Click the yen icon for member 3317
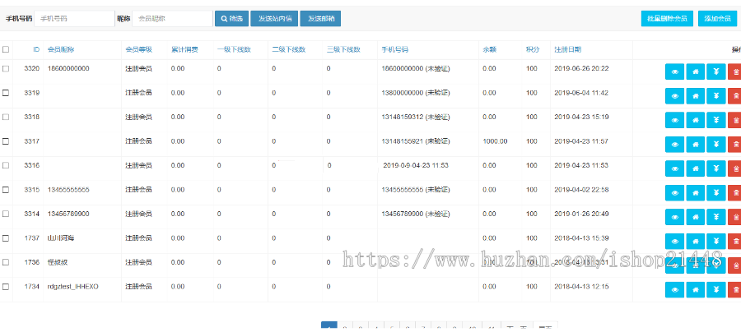741x332 pixels. click(716, 145)
